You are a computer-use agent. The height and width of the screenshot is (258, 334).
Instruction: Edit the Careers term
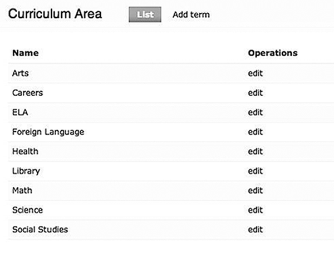click(255, 93)
